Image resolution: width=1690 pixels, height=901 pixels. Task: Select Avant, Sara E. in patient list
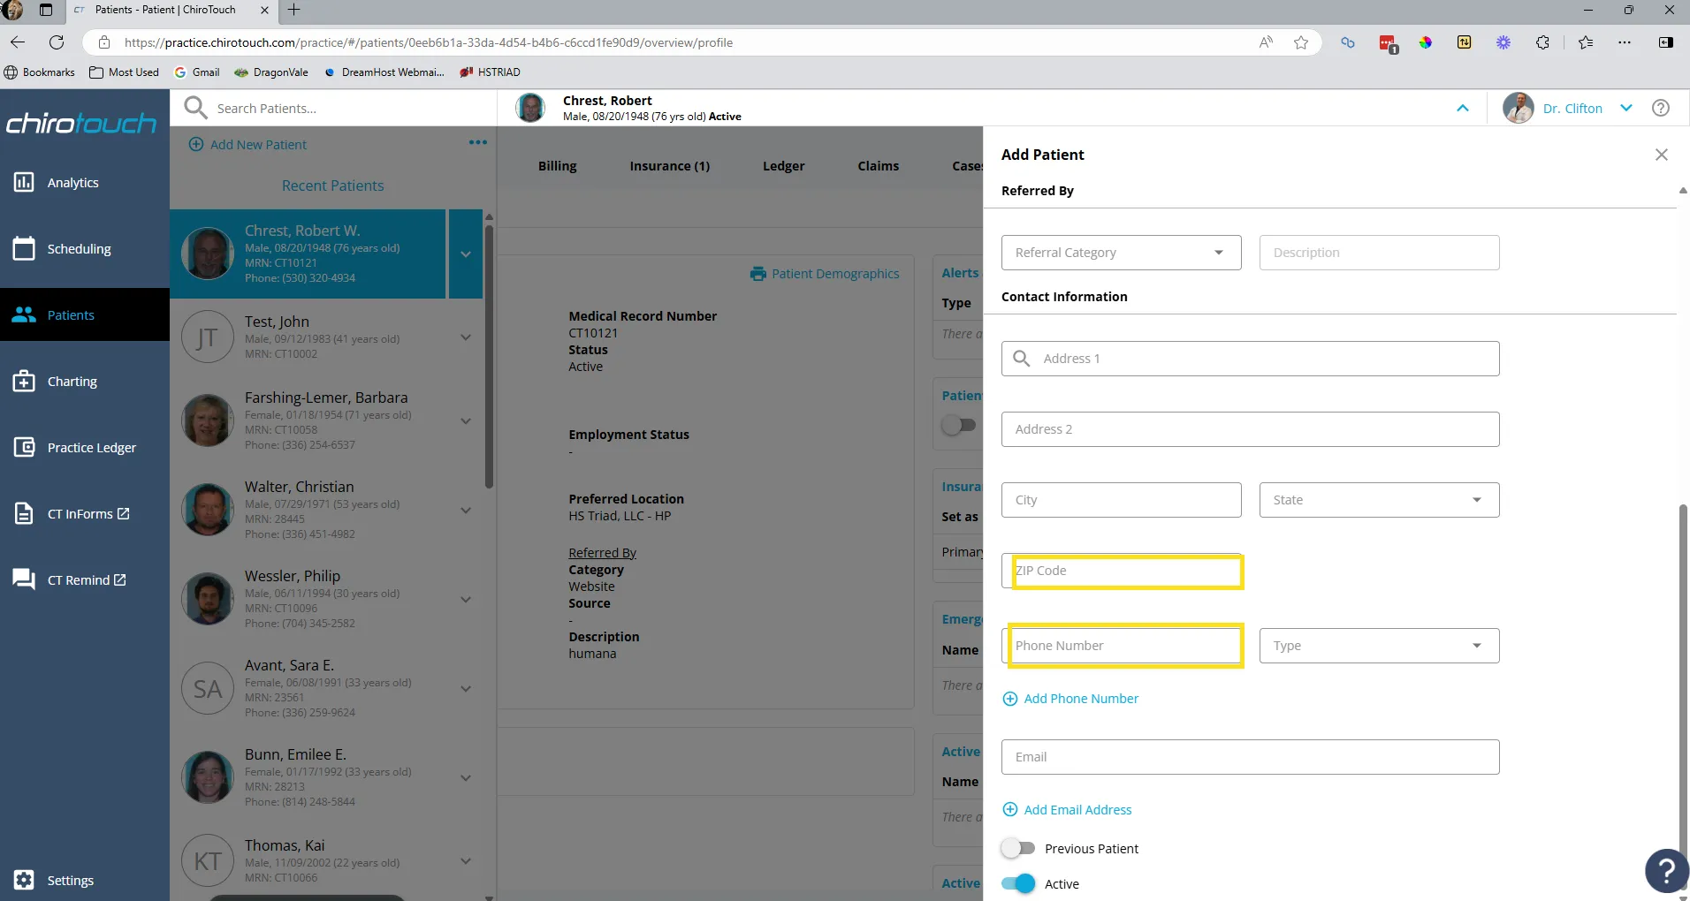coord(327,688)
